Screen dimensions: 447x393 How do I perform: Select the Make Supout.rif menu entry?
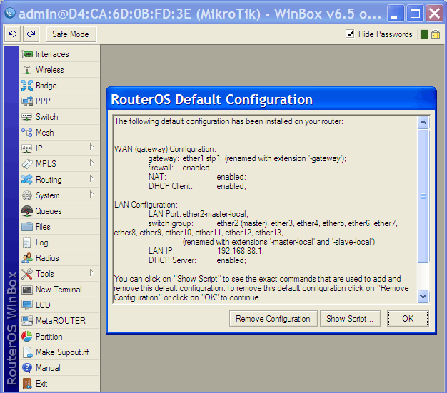tap(59, 352)
